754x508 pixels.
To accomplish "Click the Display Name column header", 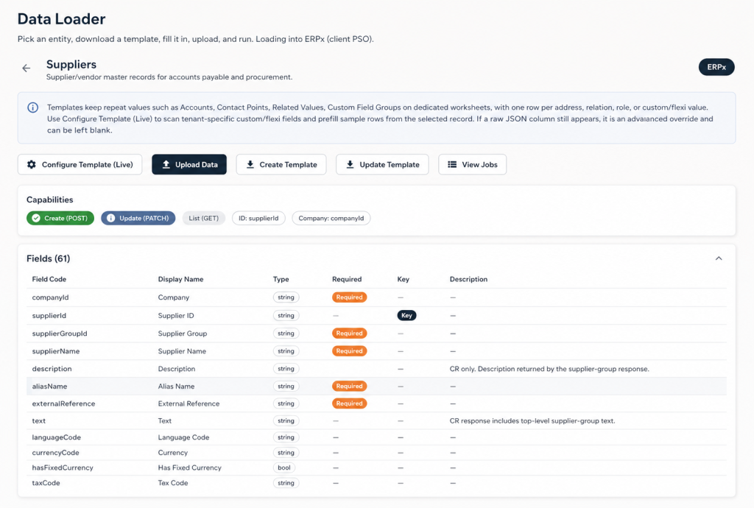I will coord(181,279).
